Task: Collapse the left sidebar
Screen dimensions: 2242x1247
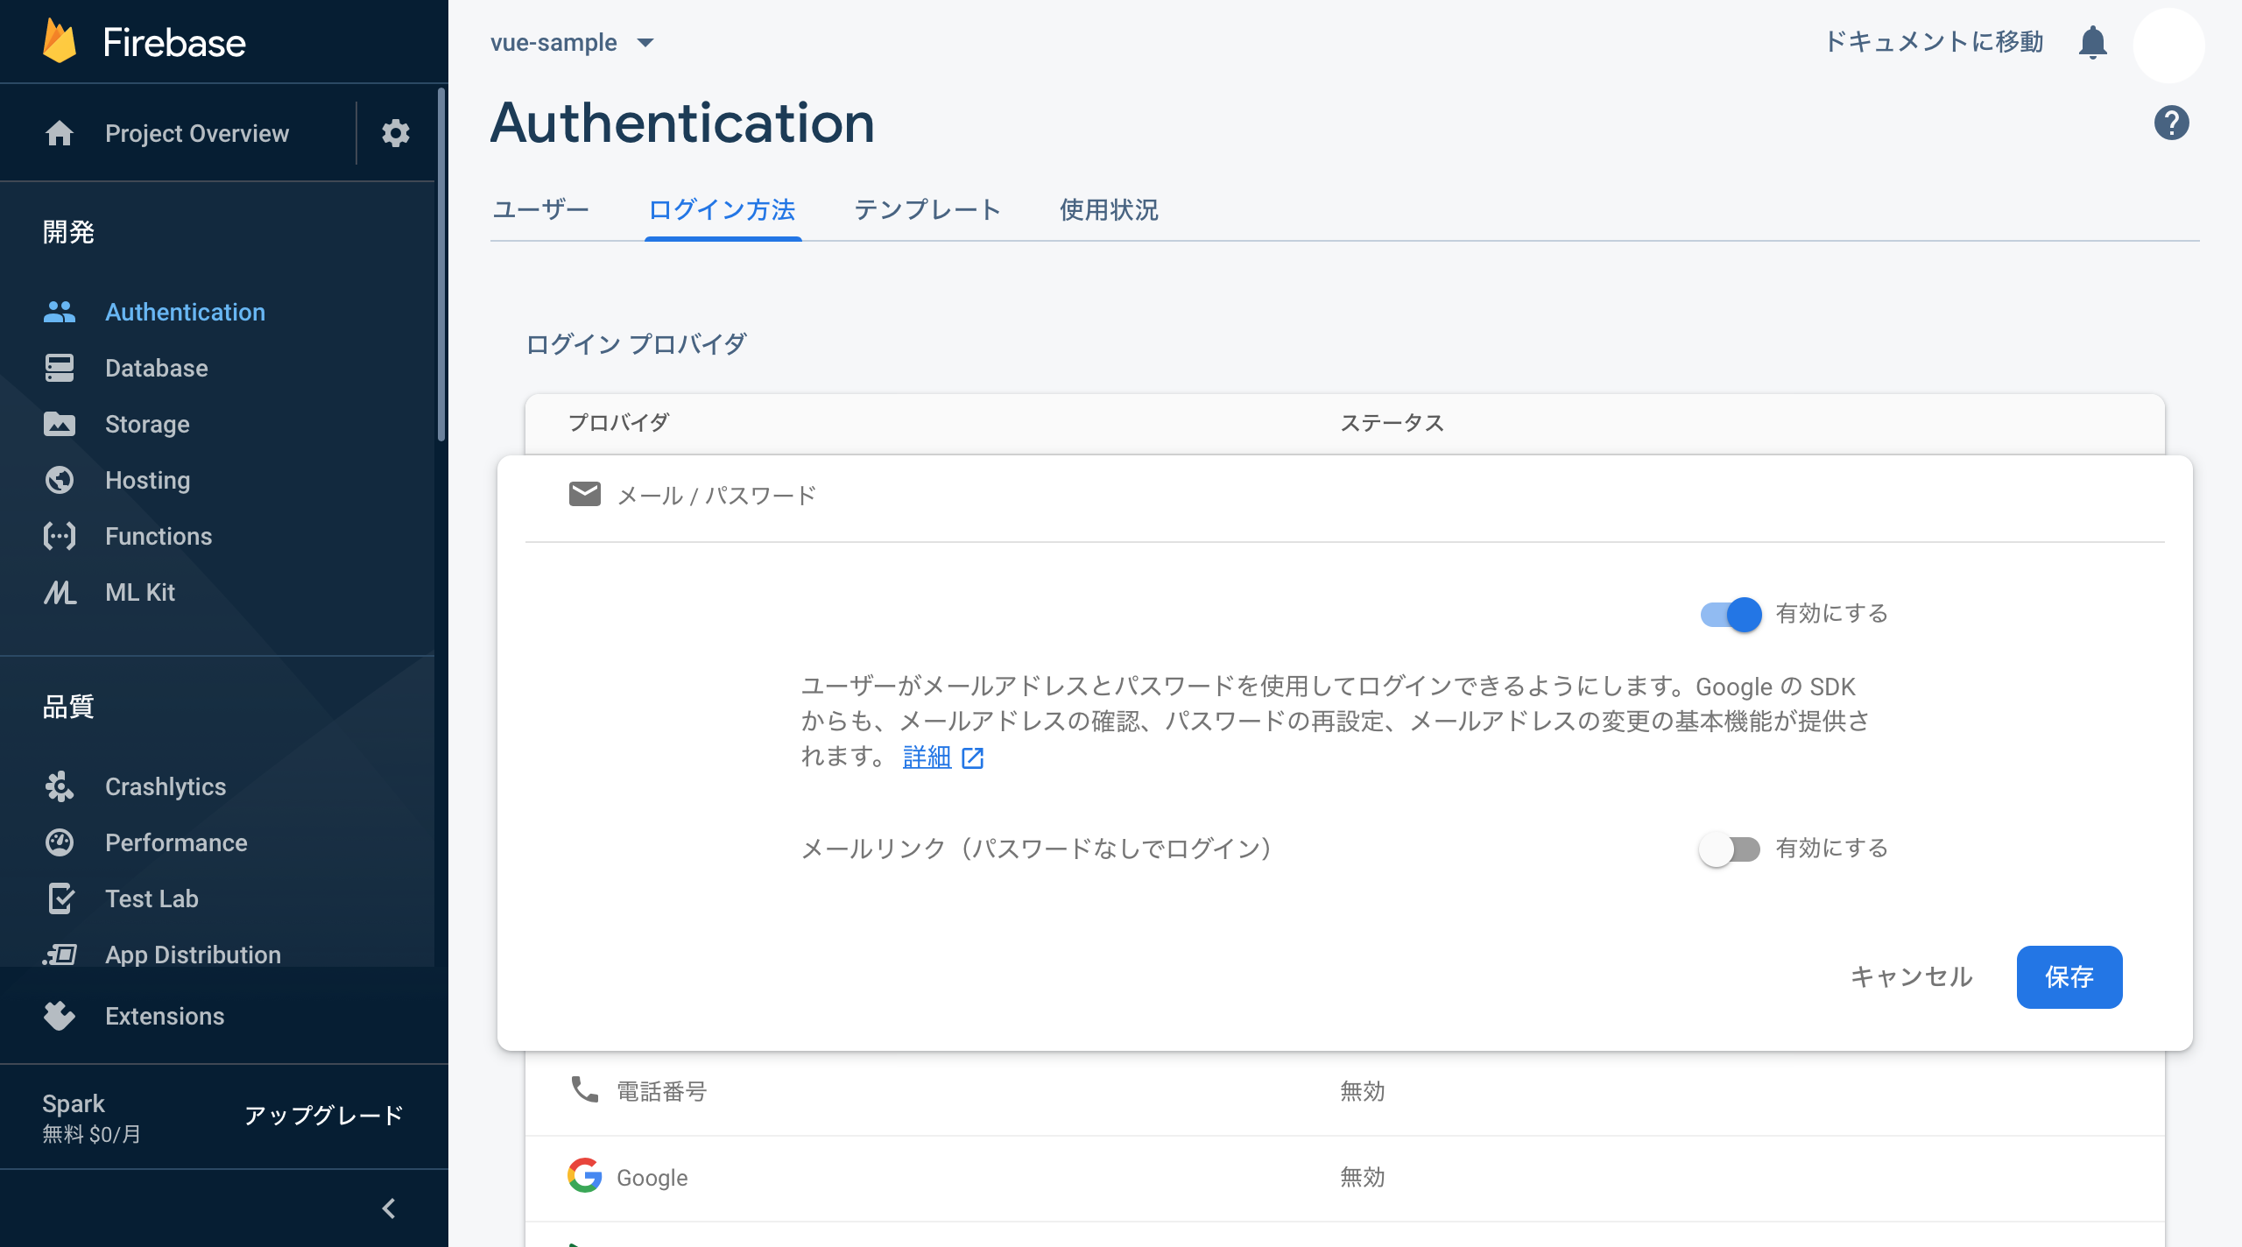Action: click(x=388, y=1208)
